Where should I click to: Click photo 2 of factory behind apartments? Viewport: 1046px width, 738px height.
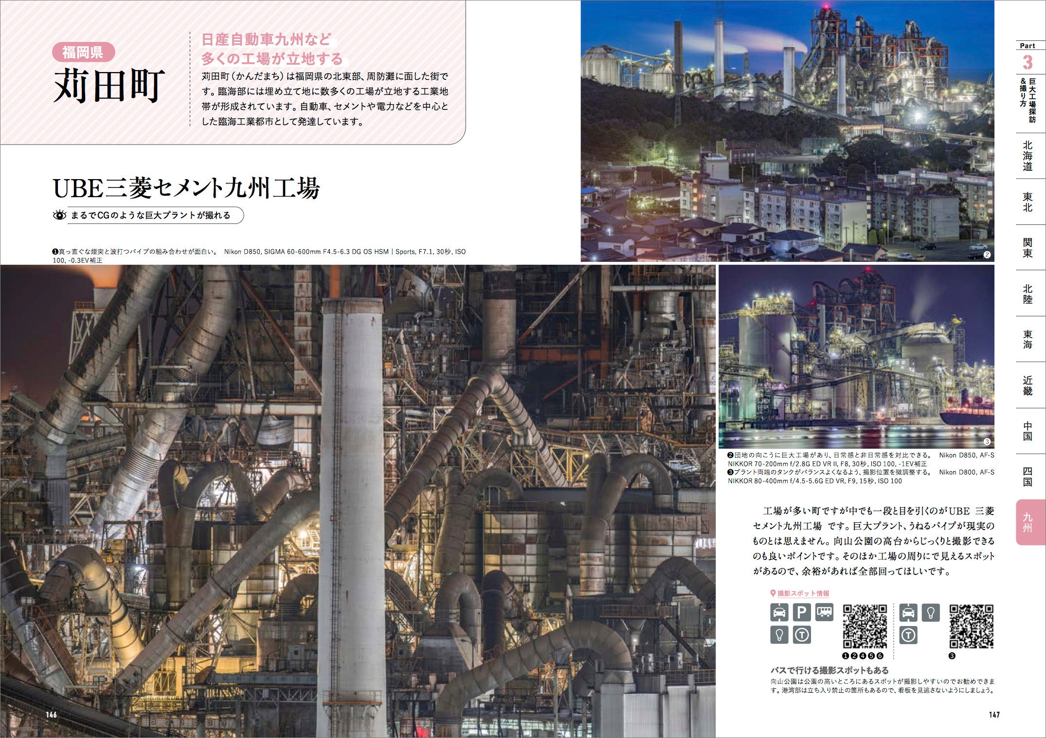(x=787, y=130)
